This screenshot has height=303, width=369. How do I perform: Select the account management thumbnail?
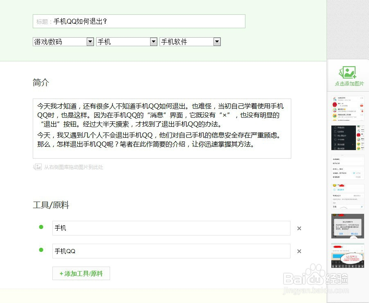point(348,196)
